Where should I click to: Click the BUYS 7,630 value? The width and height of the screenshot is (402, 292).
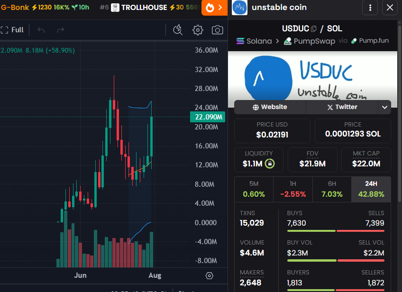click(296, 223)
